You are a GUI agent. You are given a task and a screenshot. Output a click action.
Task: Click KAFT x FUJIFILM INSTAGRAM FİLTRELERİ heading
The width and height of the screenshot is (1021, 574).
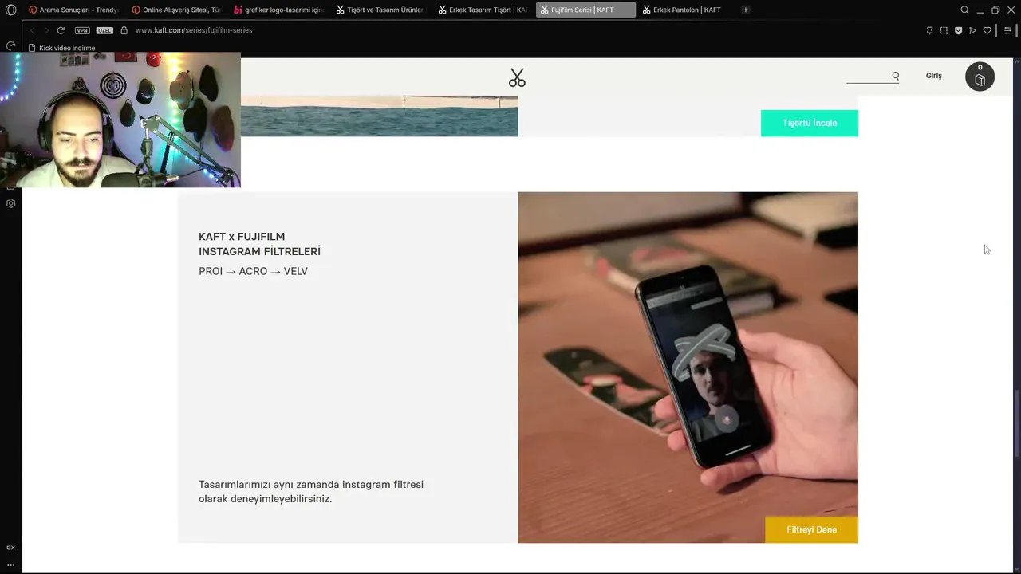click(x=259, y=244)
